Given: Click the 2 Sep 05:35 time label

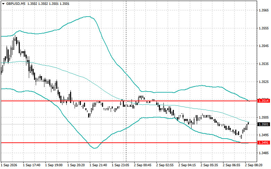Looking at the screenshot, I should [209, 165].
